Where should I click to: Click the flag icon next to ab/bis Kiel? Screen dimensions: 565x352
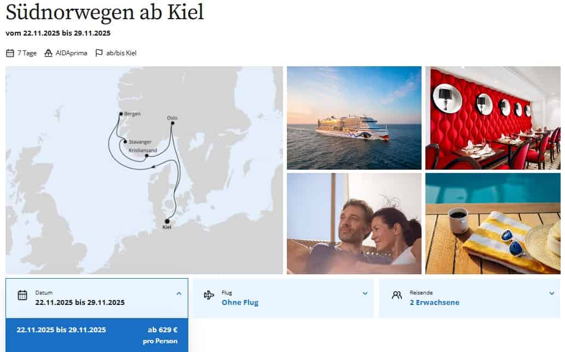pos(99,53)
